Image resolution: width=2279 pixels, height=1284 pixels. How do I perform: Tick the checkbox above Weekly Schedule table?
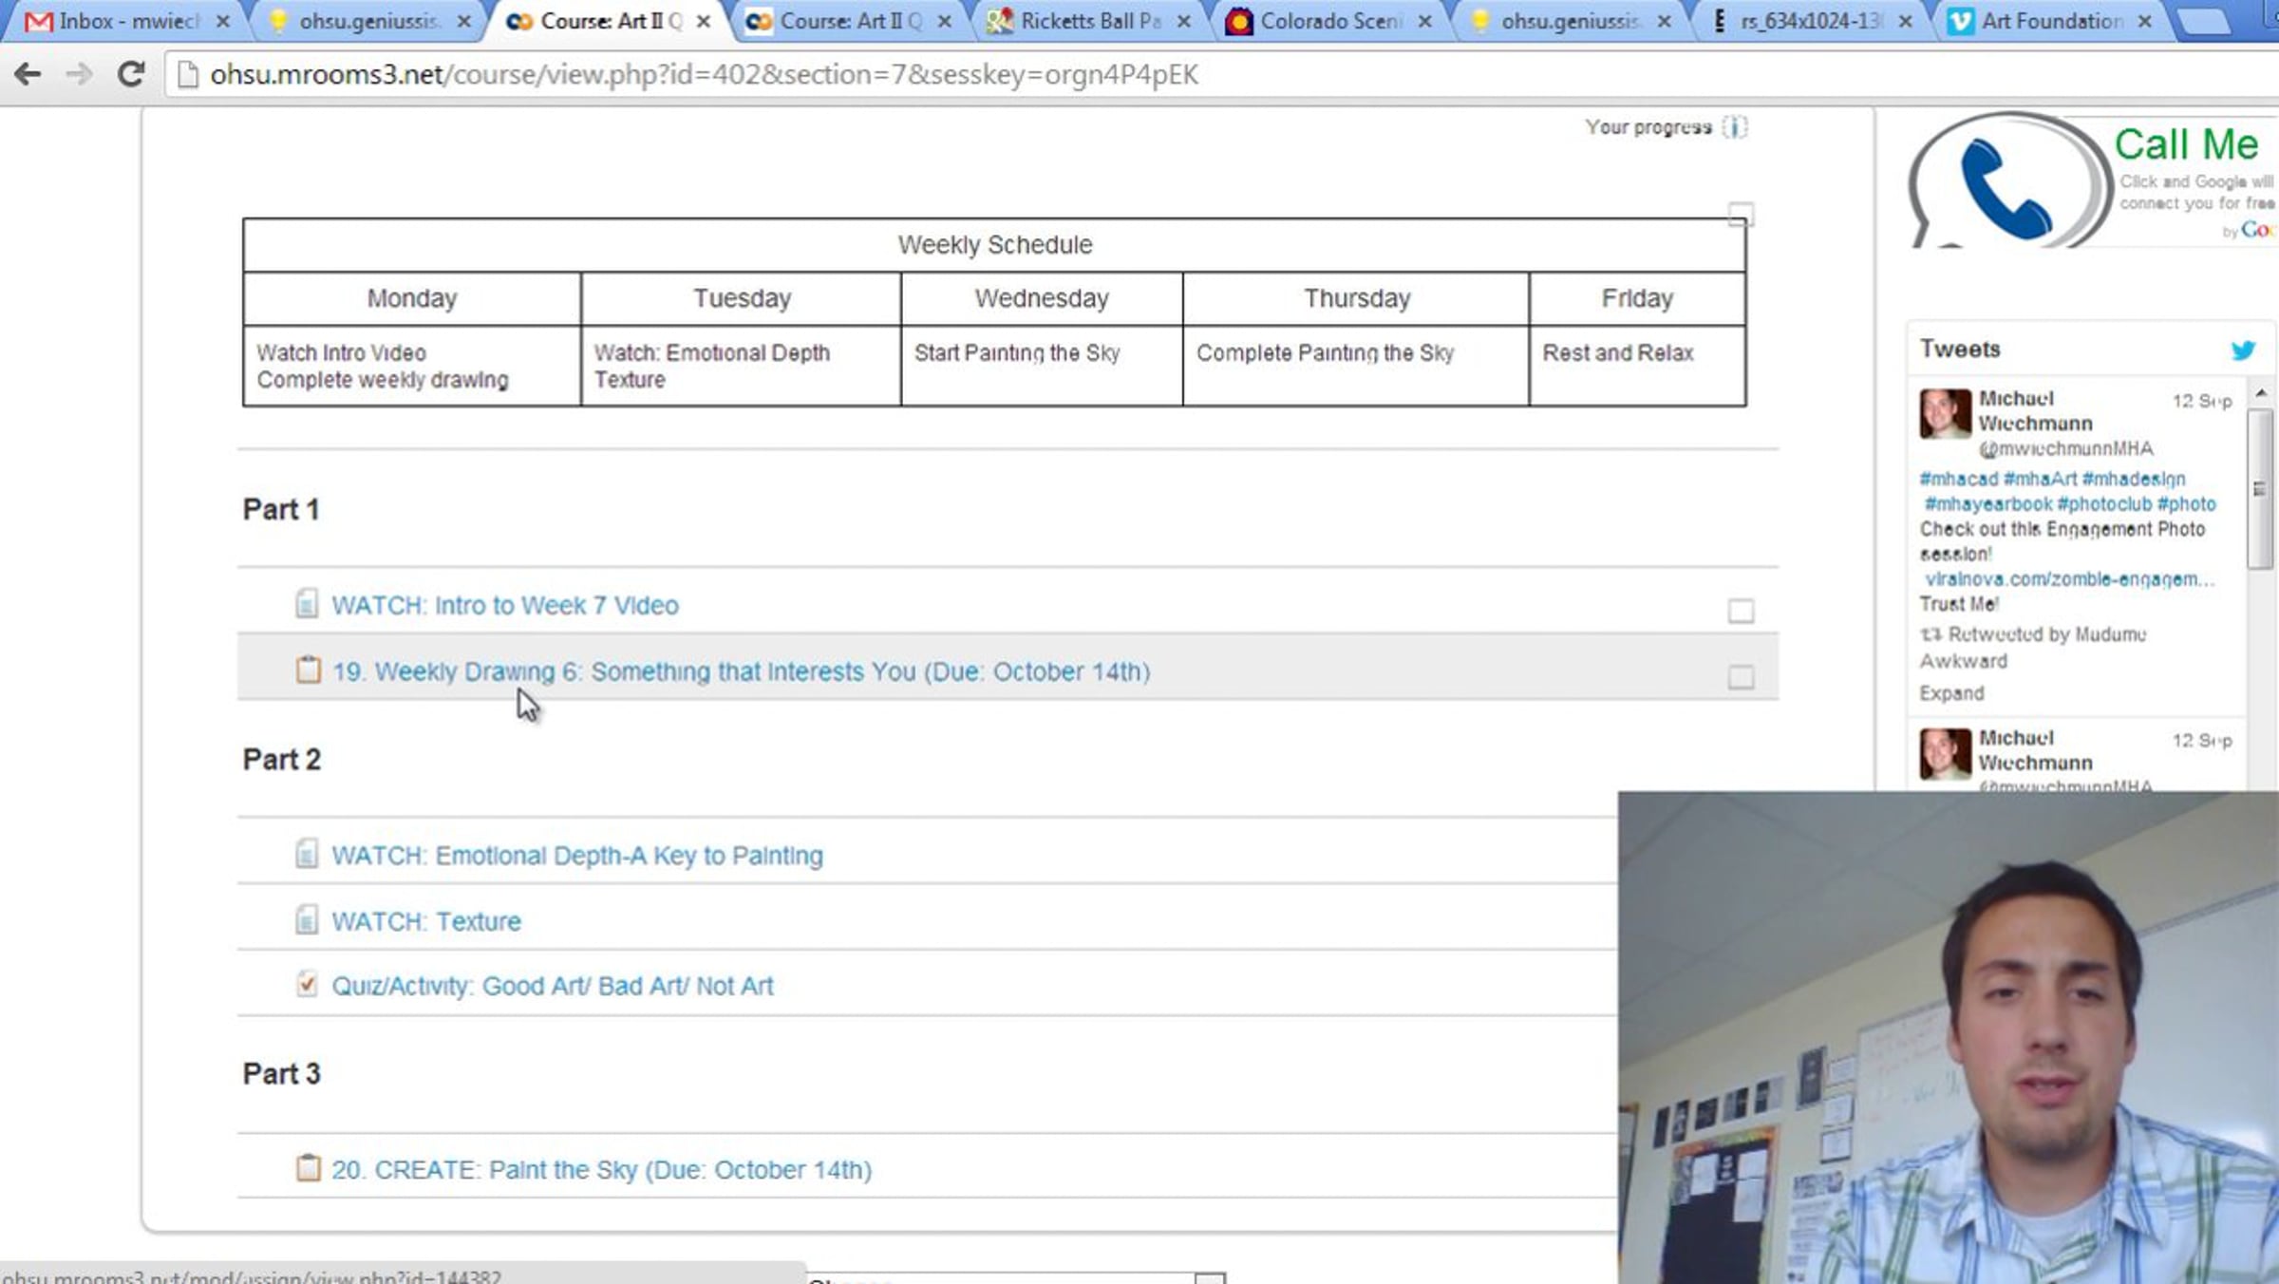coord(1740,215)
